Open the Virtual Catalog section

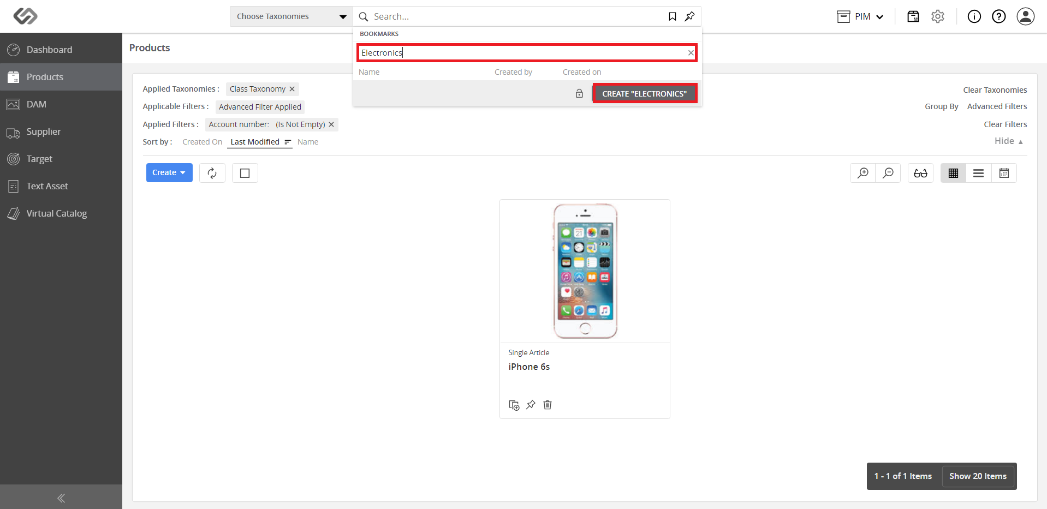click(x=61, y=213)
